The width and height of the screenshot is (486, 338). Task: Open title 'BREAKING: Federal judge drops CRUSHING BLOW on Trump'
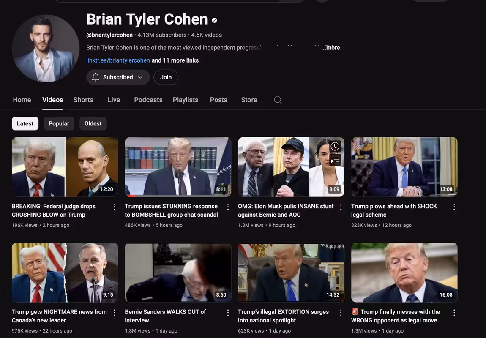tap(54, 211)
